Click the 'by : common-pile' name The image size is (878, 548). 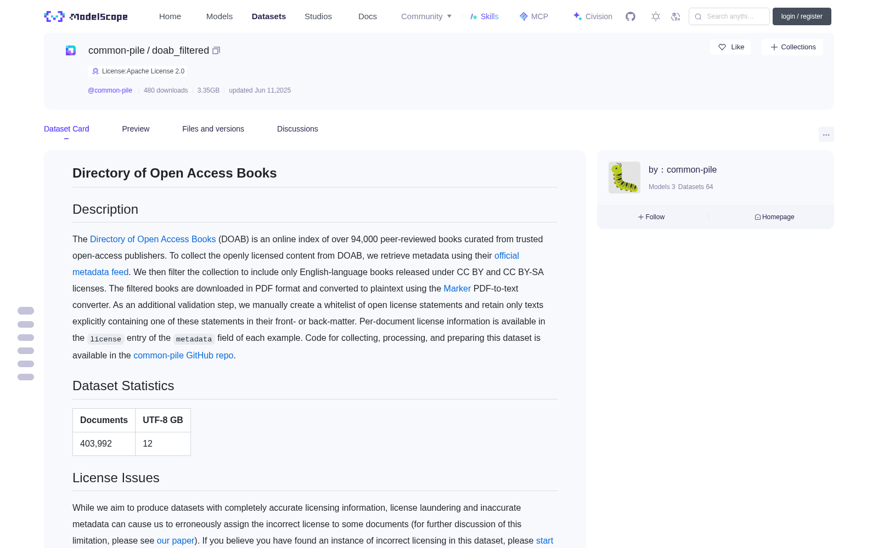[683, 170]
